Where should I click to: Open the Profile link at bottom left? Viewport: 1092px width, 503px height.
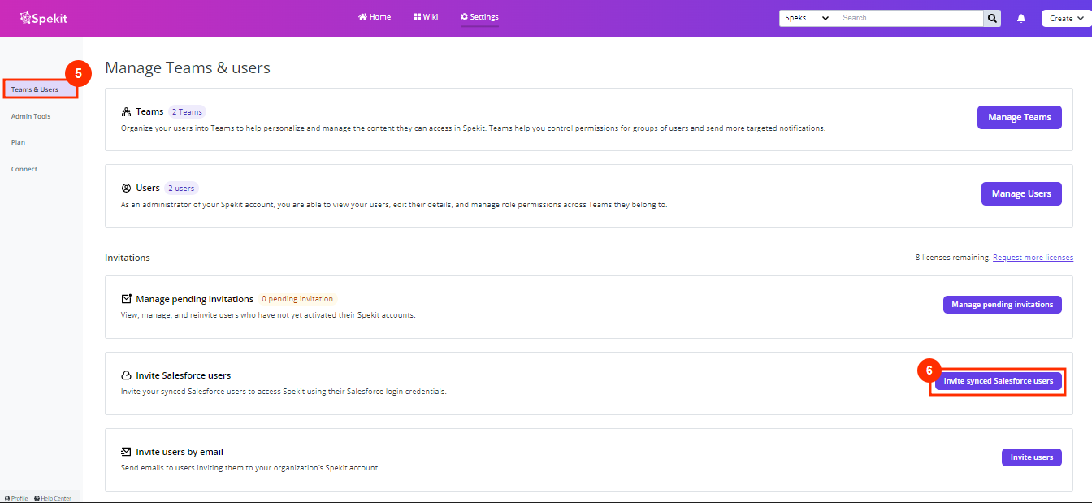point(16,498)
